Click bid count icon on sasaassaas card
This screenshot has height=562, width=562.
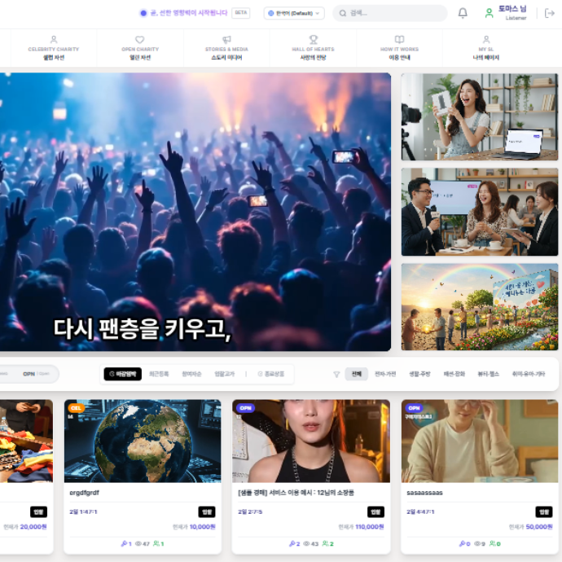pyautogui.click(x=462, y=544)
